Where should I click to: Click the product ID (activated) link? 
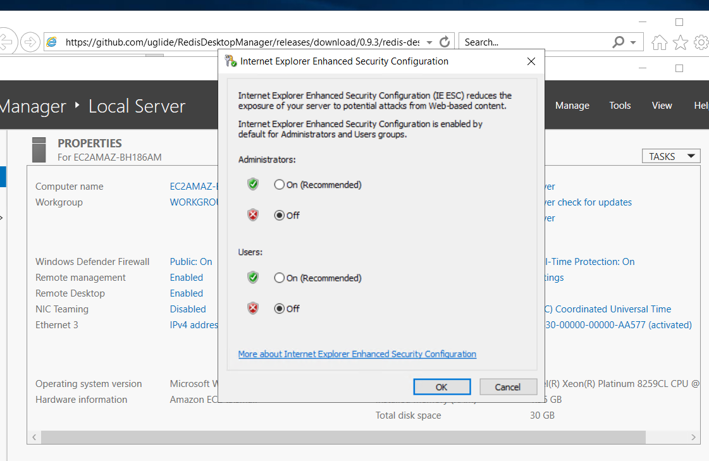[x=619, y=325]
